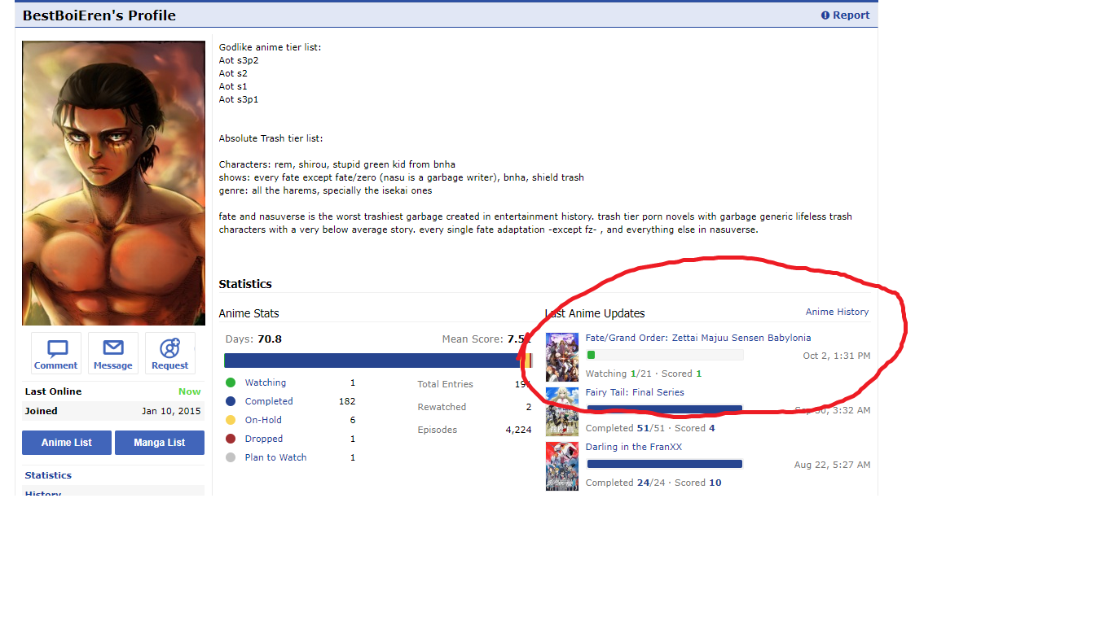Click the Comment speech bubble icon
This screenshot has height=625, width=1113.
56,349
